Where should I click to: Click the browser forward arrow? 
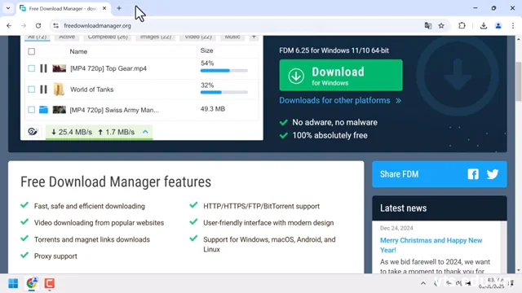(x=24, y=25)
